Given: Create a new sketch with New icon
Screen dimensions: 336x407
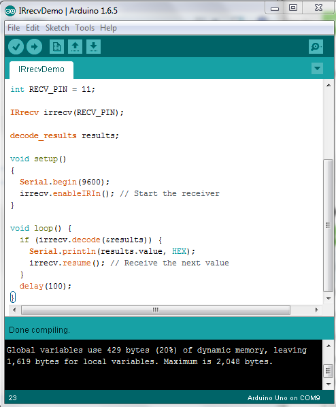Looking at the screenshot, I should pyautogui.click(x=56, y=47).
